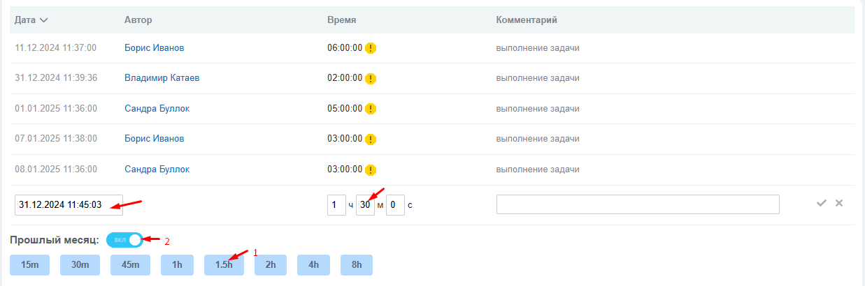865x286 pixels.
Task: Click warning icon in 08.01.2025 row
Action: click(x=371, y=170)
